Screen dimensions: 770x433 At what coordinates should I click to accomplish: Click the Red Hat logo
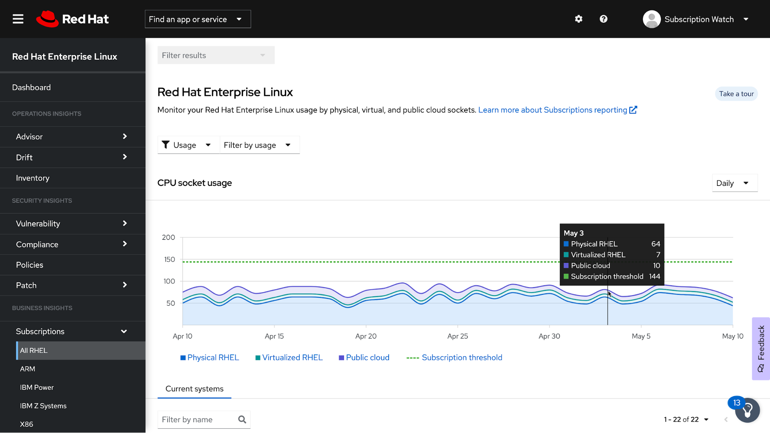[72, 19]
